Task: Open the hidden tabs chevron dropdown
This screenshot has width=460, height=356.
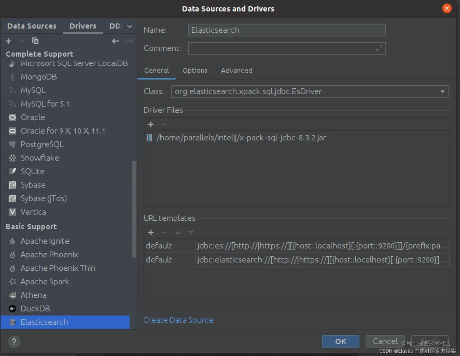Action: 129,26
